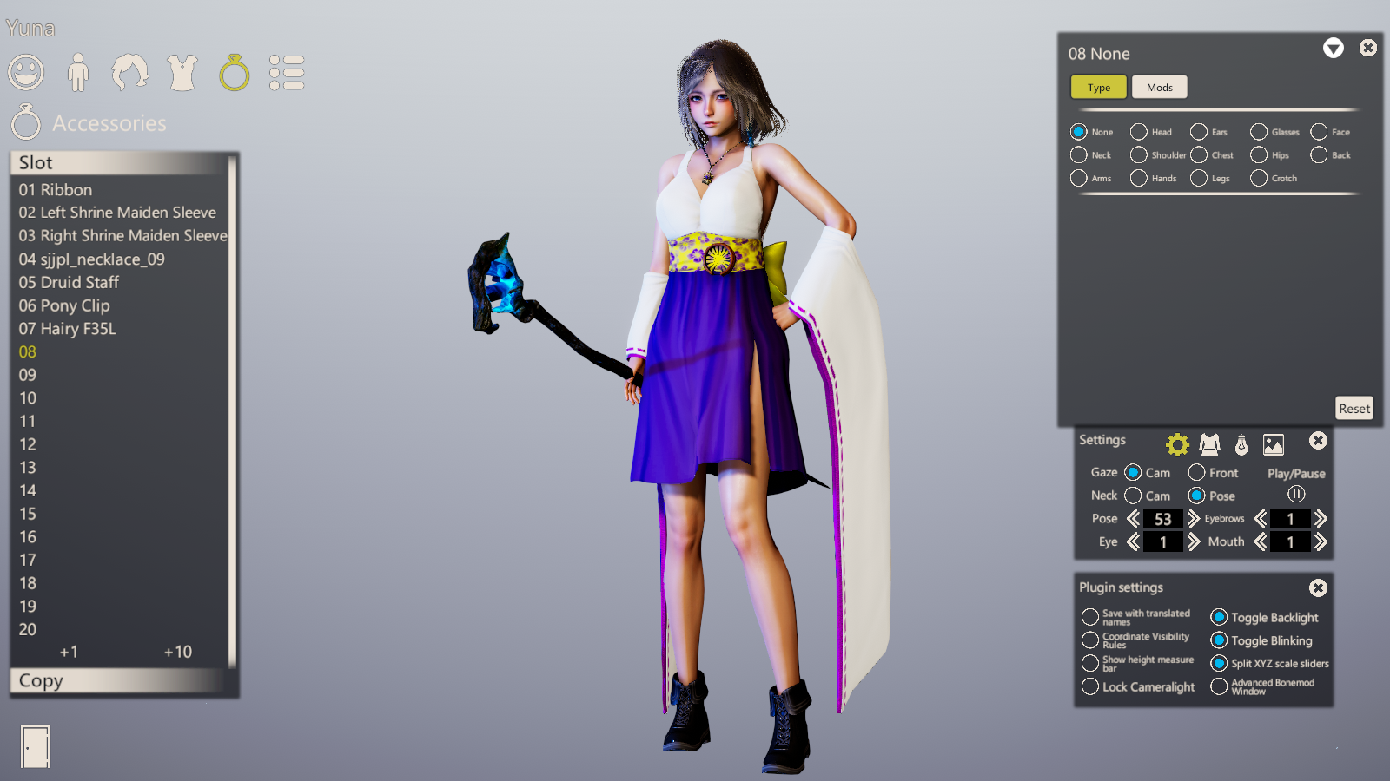
Task: Go to previous Pose number
Action: click(x=1133, y=519)
